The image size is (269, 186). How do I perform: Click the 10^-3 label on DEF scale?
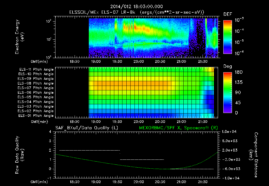(x=239, y=20)
